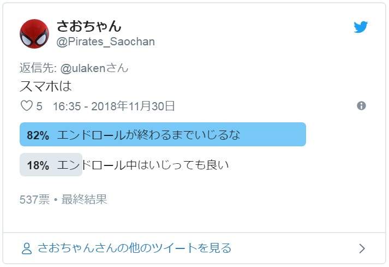Open the Spider-Man profile avatar
The width and height of the screenshot is (389, 267).
pyautogui.click(x=34, y=33)
